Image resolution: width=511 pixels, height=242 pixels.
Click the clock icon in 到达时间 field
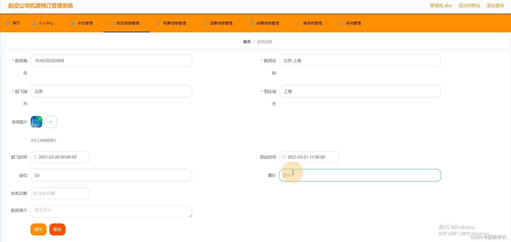[x=284, y=157]
